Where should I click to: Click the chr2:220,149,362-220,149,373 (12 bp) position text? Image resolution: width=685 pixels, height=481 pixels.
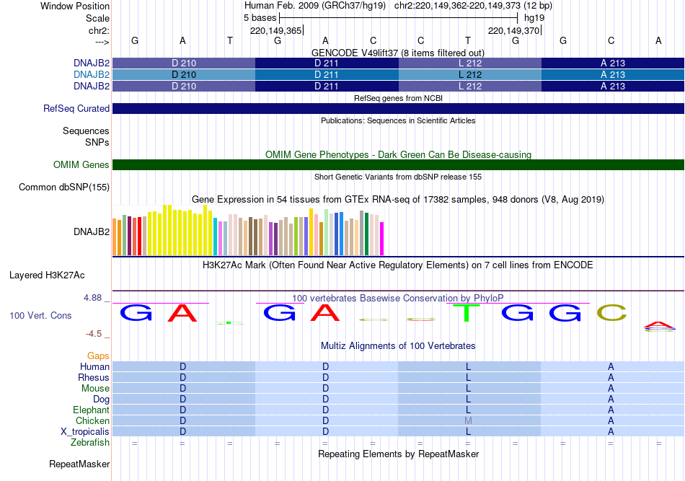tap(473, 6)
